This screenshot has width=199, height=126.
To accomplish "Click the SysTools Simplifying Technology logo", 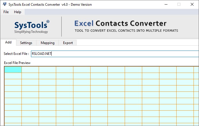I will pos(32,27).
